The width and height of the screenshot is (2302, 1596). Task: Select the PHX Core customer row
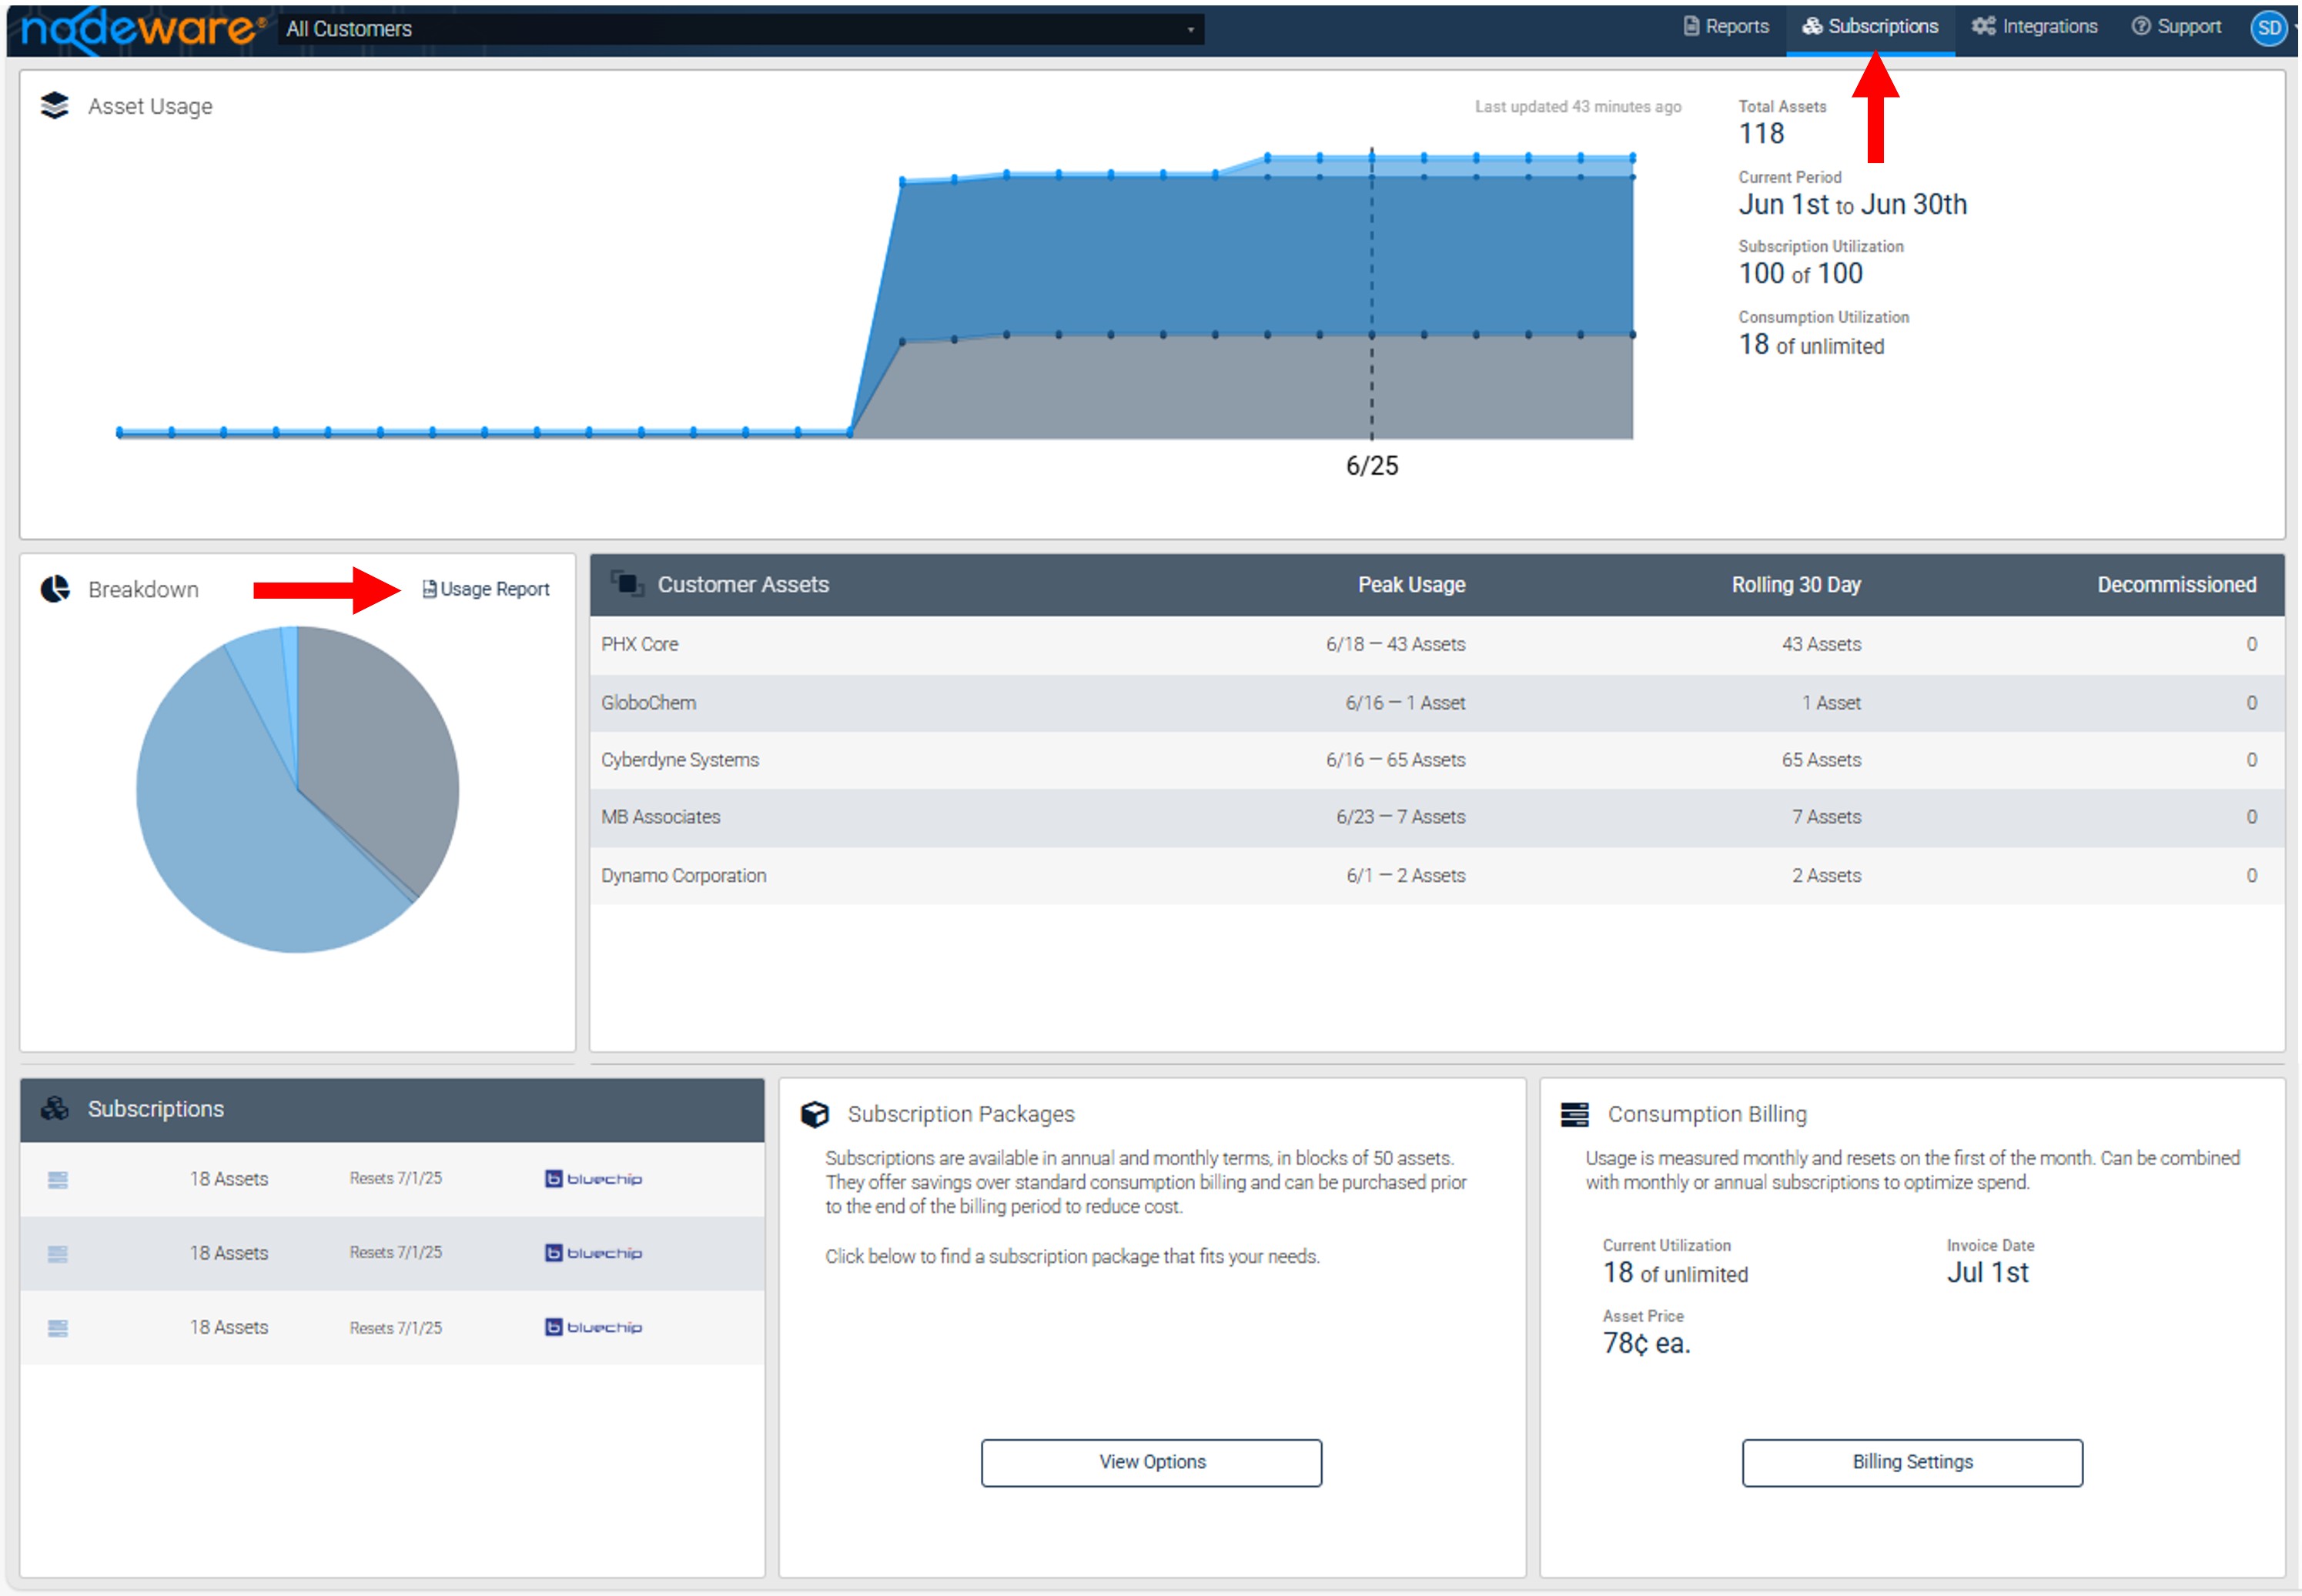(1436, 645)
